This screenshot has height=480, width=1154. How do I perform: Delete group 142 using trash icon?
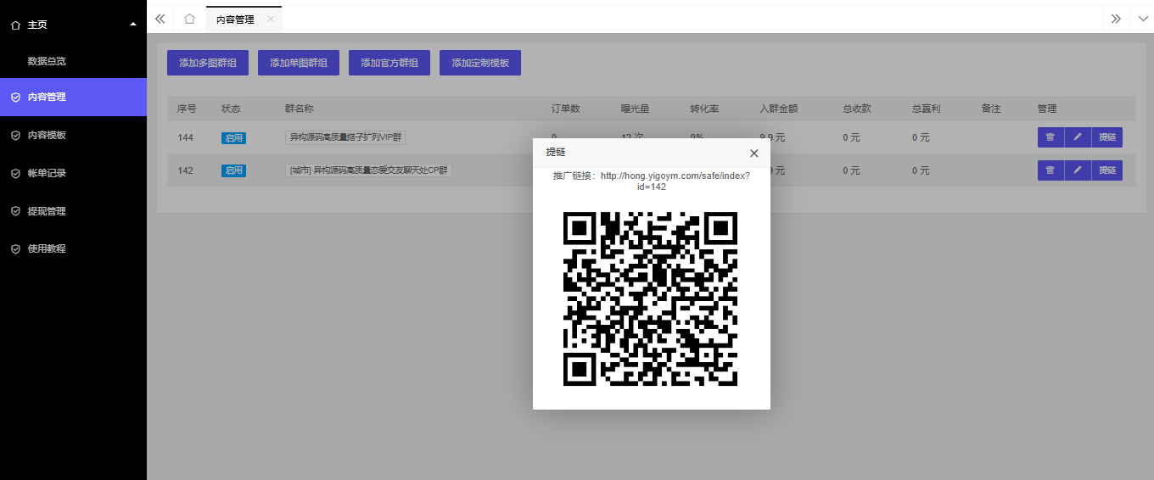tap(1050, 170)
